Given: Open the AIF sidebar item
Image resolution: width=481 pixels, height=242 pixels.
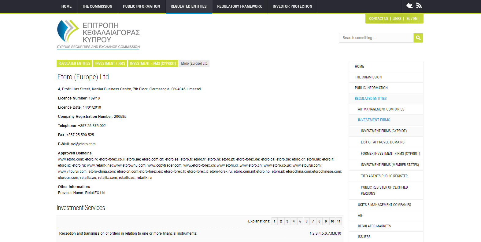Looking at the screenshot, I should pos(386,215).
